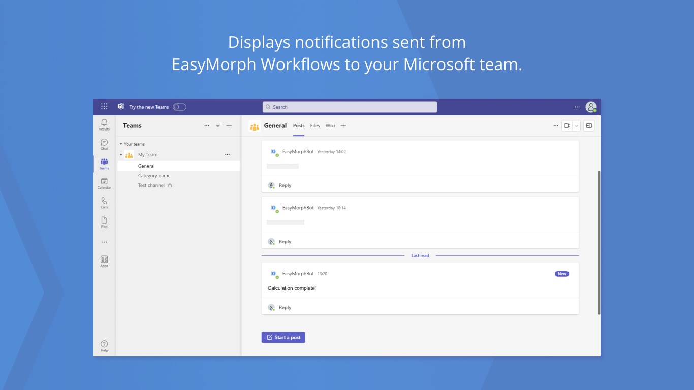Open more options for My Team
The image size is (694, 390).
(x=227, y=155)
